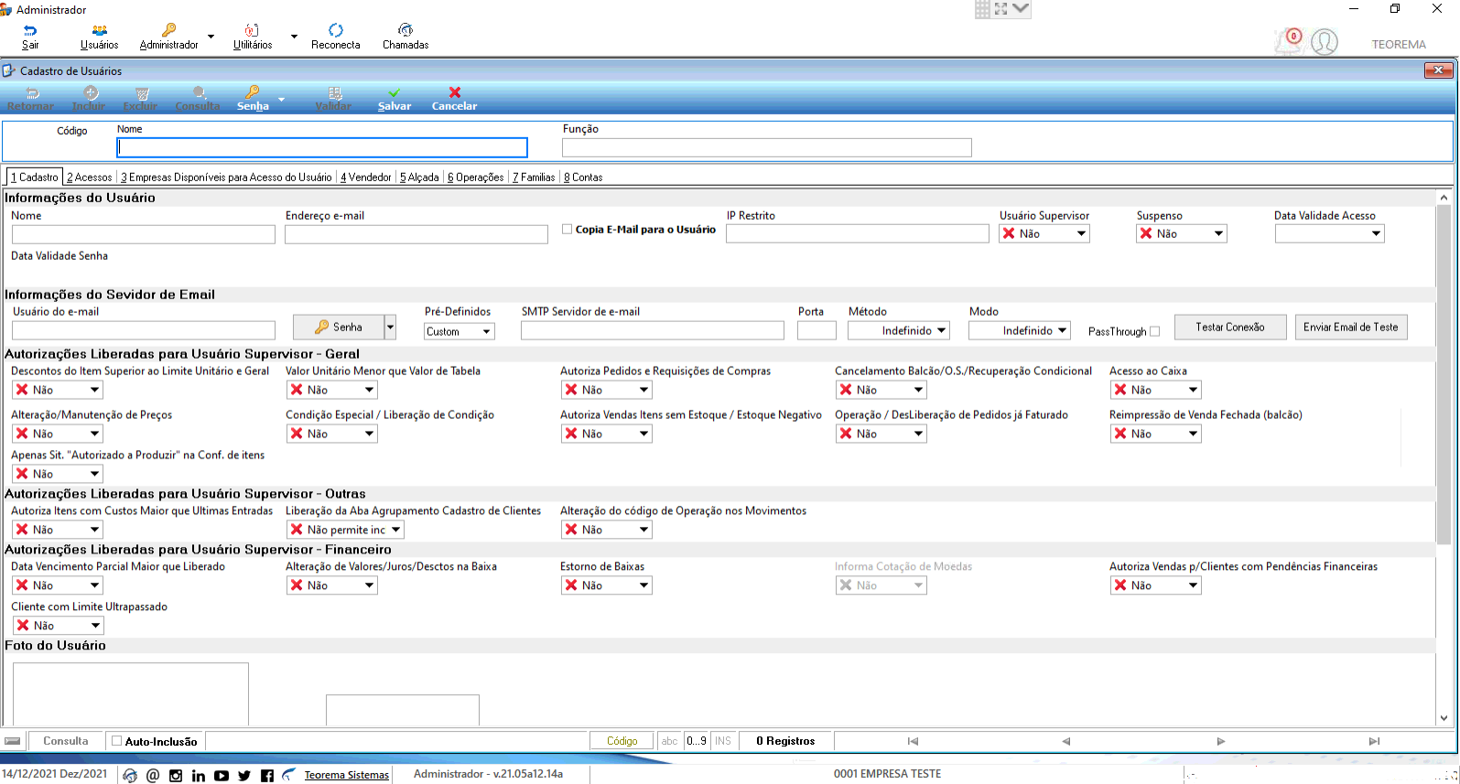Viewport: 1460px width, 784px height.
Task: Click the Testar Conexão button
Action: click(x=1230, y=328)
